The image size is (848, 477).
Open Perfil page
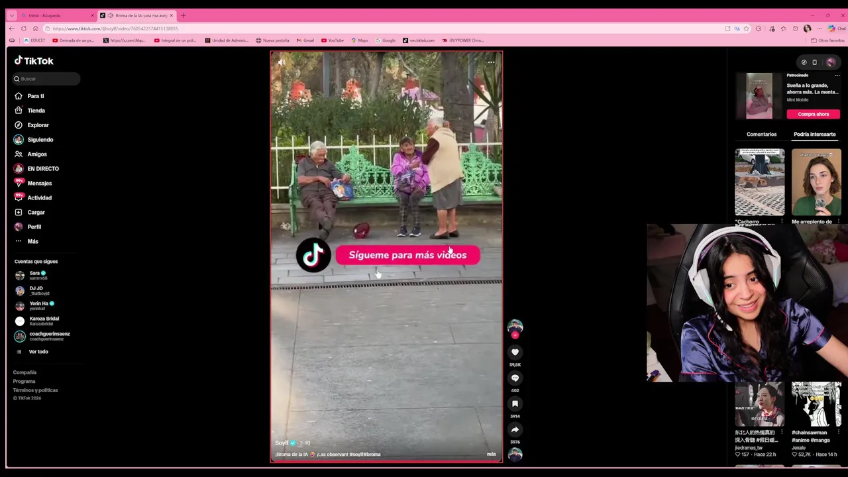28,227
